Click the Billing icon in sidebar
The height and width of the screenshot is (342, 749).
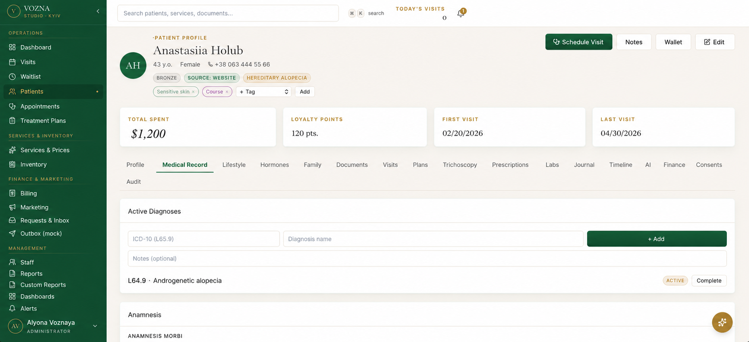point(13,193)
